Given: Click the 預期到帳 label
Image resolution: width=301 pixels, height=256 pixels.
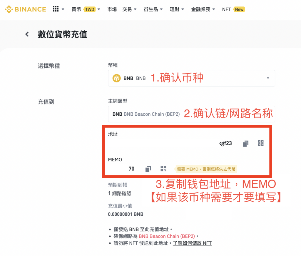Looking at the screenshot, I should click(118, 185).
